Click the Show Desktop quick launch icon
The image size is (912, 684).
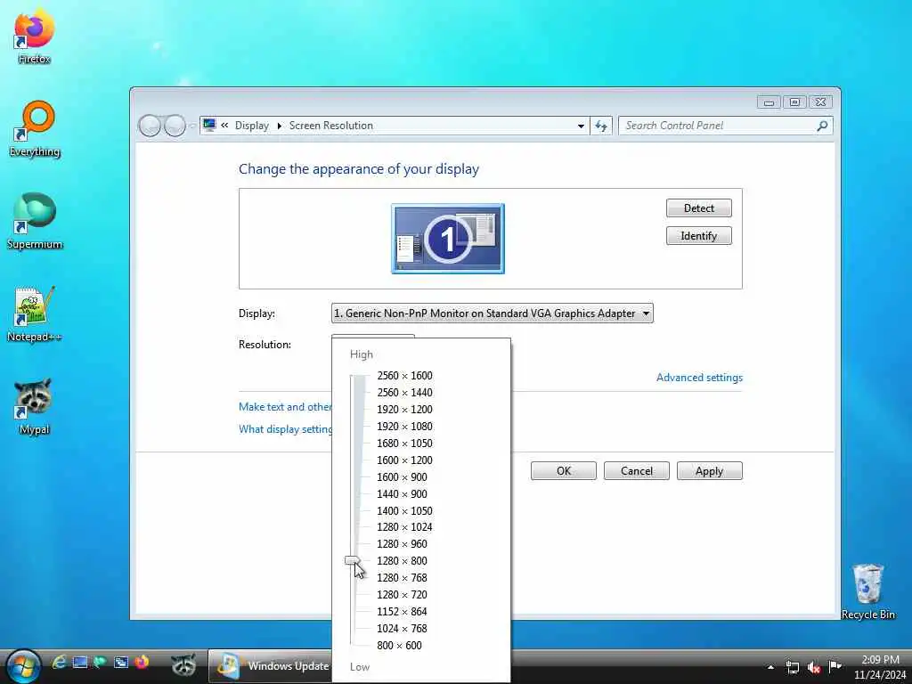tap(79, 663)
